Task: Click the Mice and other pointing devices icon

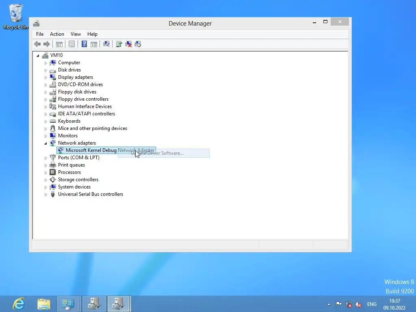Action: [53, 128]
